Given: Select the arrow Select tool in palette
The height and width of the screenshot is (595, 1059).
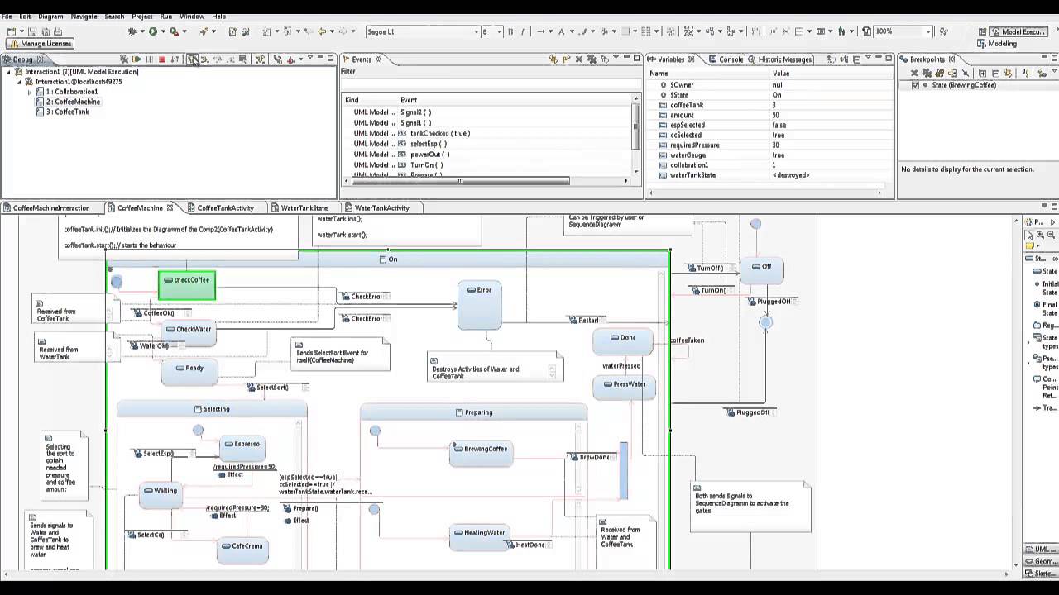Looking at the screenshot, I should click(1030, 235).
